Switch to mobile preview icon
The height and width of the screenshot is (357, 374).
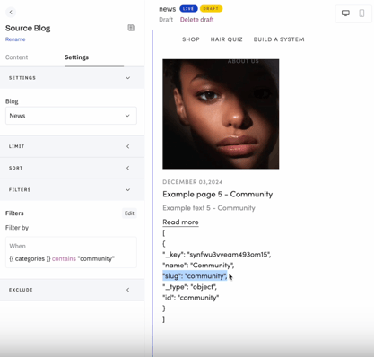point(361,13)
